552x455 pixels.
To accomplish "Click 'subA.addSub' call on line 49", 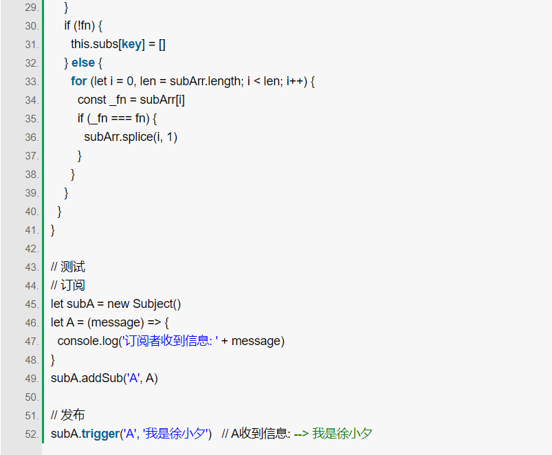I will [87, 378].
